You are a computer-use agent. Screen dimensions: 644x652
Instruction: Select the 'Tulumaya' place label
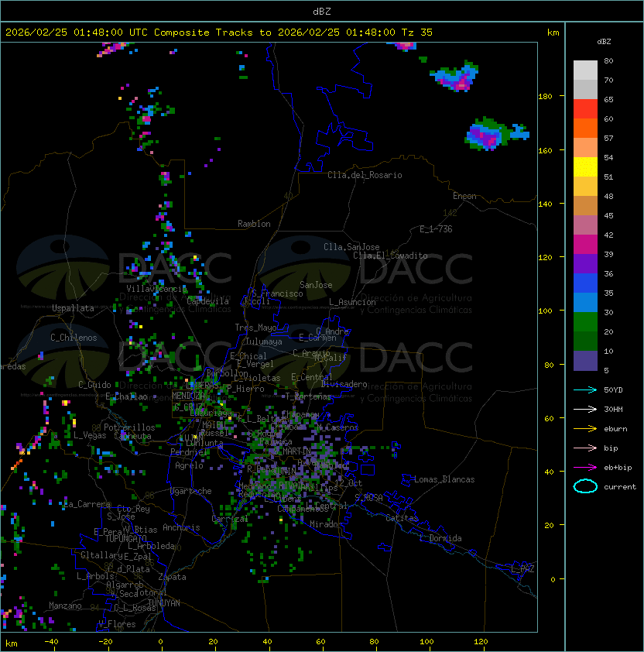point(264,341)
